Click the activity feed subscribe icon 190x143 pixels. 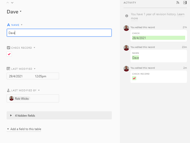[x=178, y=3]
